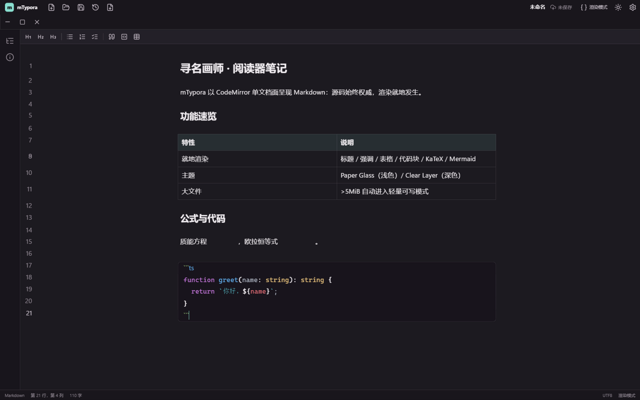
Task: Toggle the light/dark theme sun icon
Action: 618,8
